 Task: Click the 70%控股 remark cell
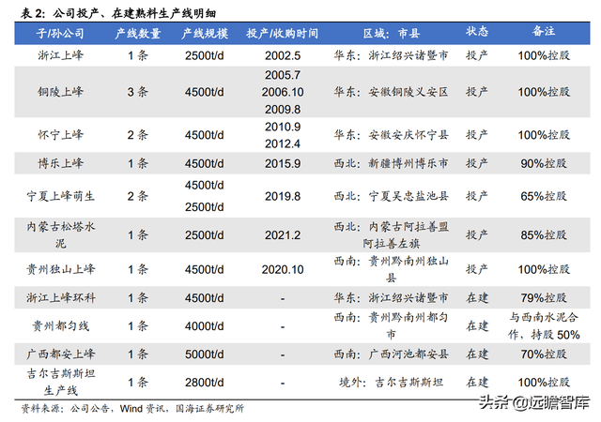click(x=544, y=354)
